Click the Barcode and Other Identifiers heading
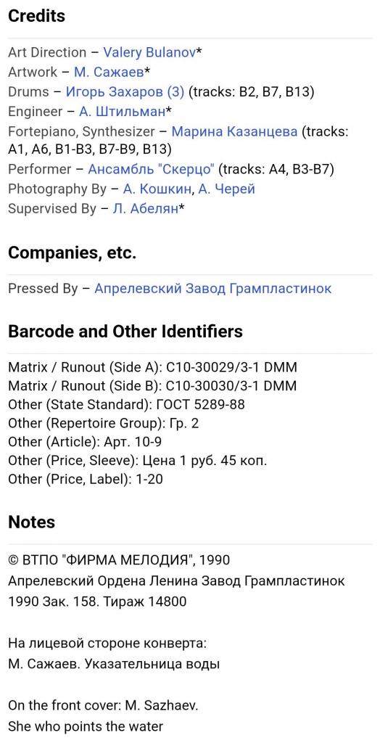Viewport: 380px width, 743px height. [125, 331]
